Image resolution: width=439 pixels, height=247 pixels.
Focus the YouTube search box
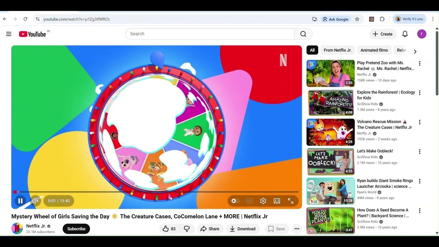[x=210, y=34]
